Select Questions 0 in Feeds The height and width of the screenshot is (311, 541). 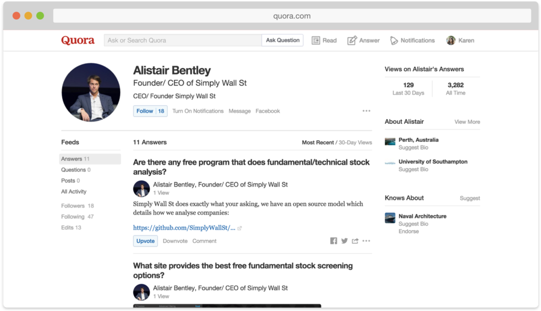coord(76,170)
